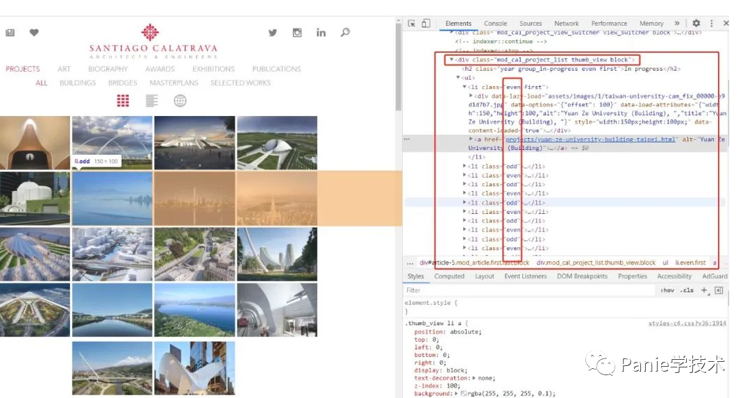Toggle the computed styles sidebar icon
This screenshot has height=398, width=750.
click(x=719, y=290)
